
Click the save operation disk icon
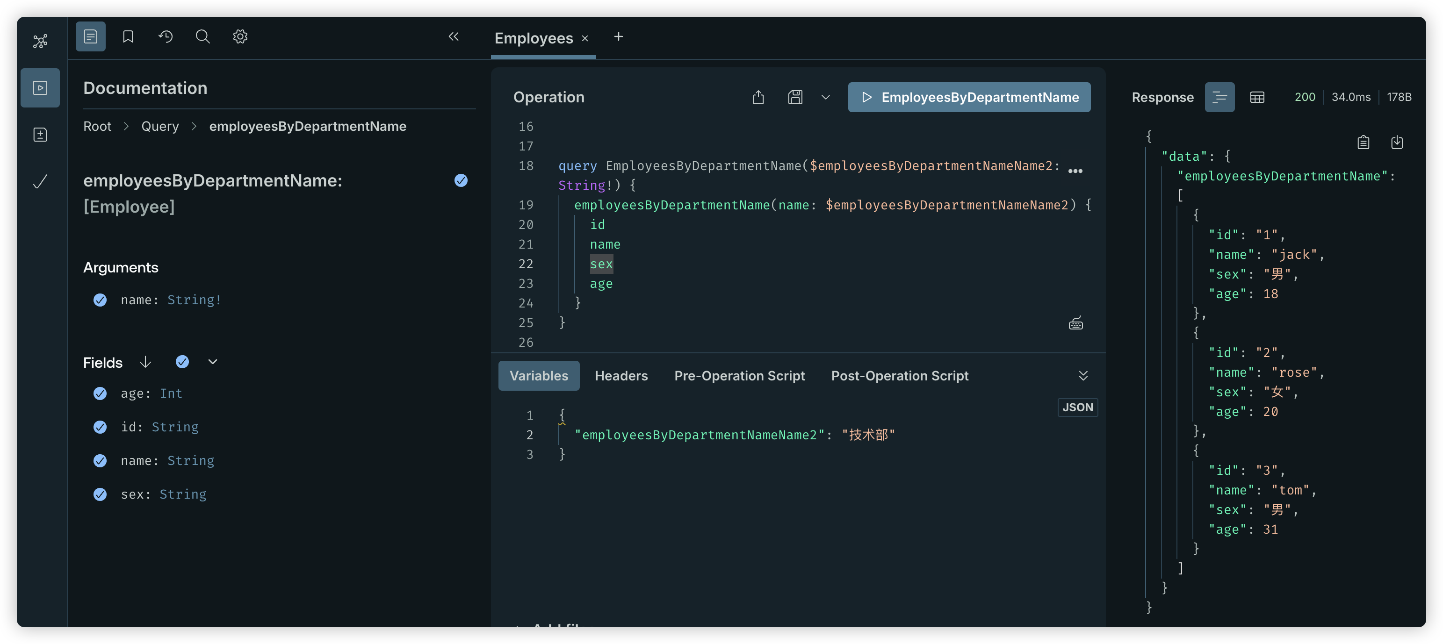click(795, 97)
